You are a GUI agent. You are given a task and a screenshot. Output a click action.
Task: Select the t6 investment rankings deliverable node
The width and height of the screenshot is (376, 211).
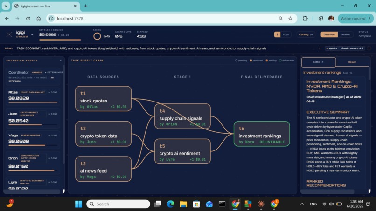(x=262, y=134)
